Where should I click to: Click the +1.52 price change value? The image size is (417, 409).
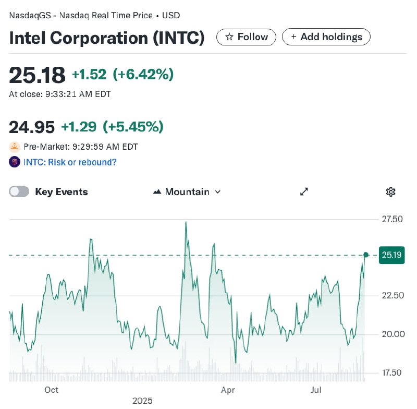point(89,74)
